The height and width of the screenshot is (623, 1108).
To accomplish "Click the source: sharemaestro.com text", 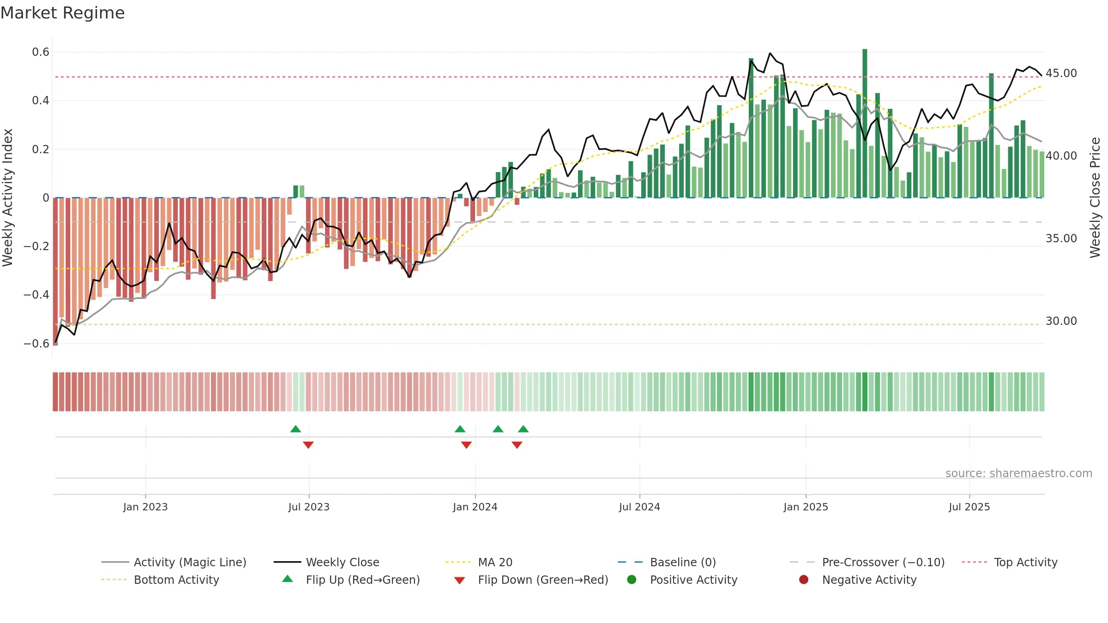I will pyautogui.click(x=1019, y=473).
